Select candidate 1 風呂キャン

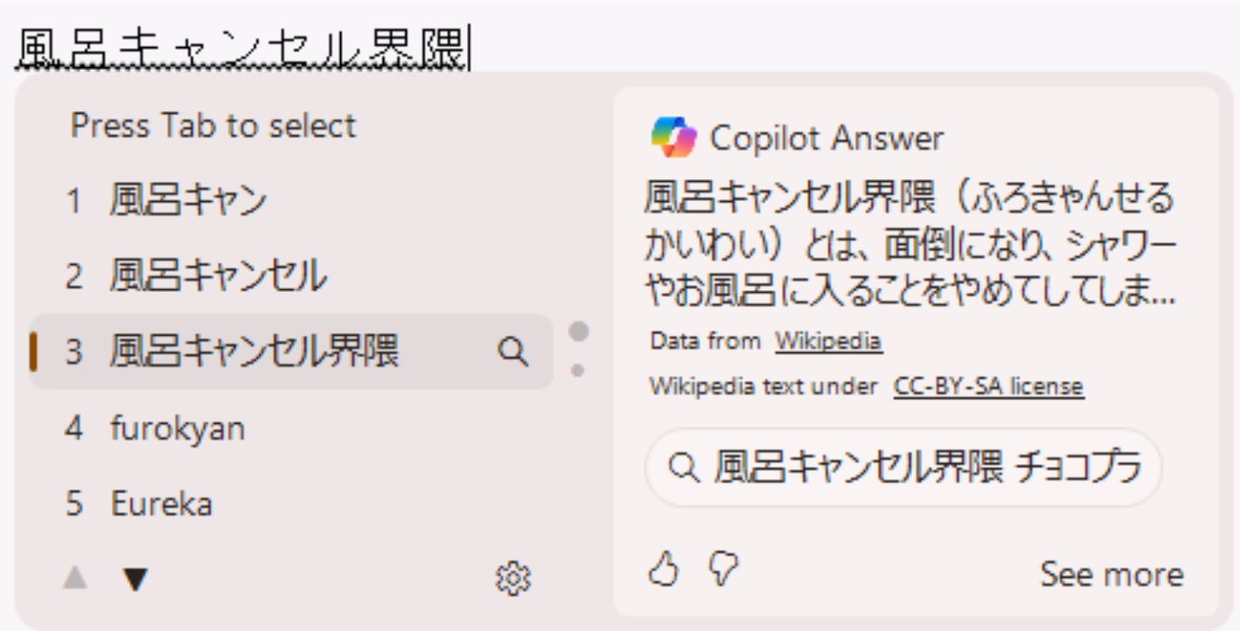[188, 201]
